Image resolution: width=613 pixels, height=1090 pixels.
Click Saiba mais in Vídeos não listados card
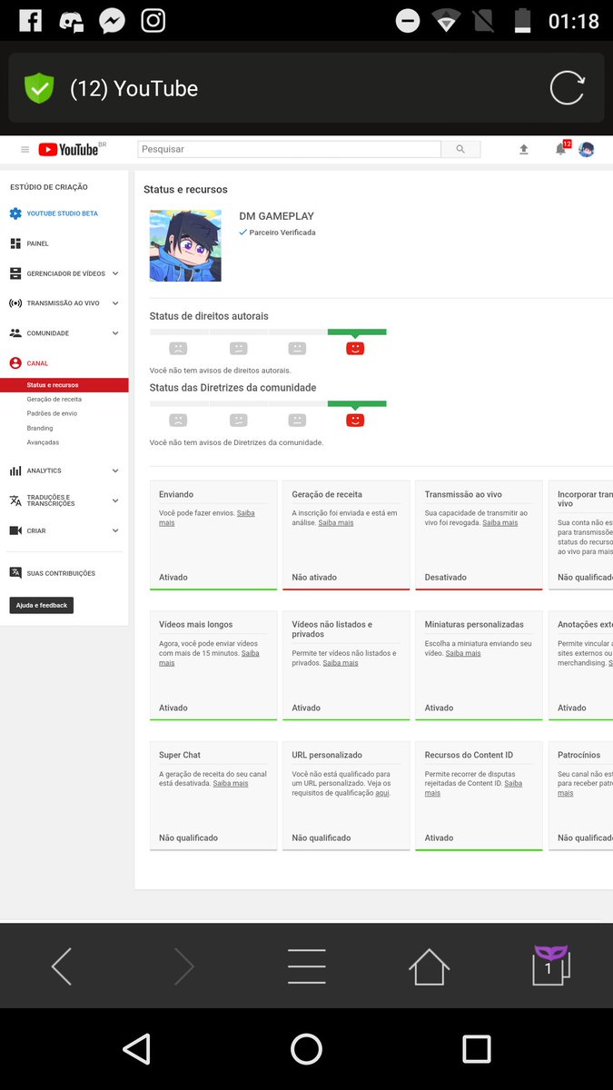(x=341, y=663)
